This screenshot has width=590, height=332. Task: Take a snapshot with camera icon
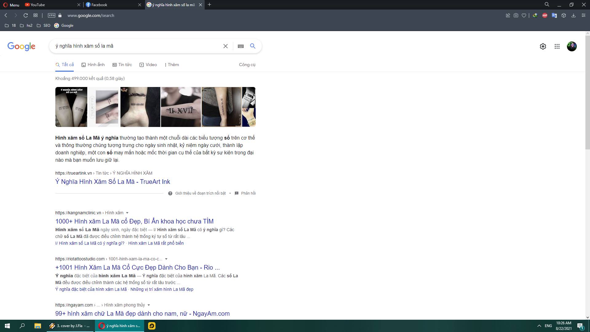click(x=516, y=15)
